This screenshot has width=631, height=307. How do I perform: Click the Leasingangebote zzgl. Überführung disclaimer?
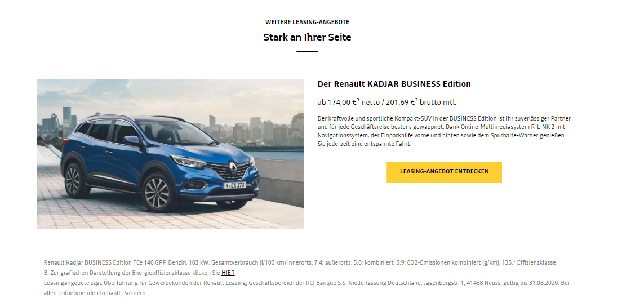tap(306, 288)
